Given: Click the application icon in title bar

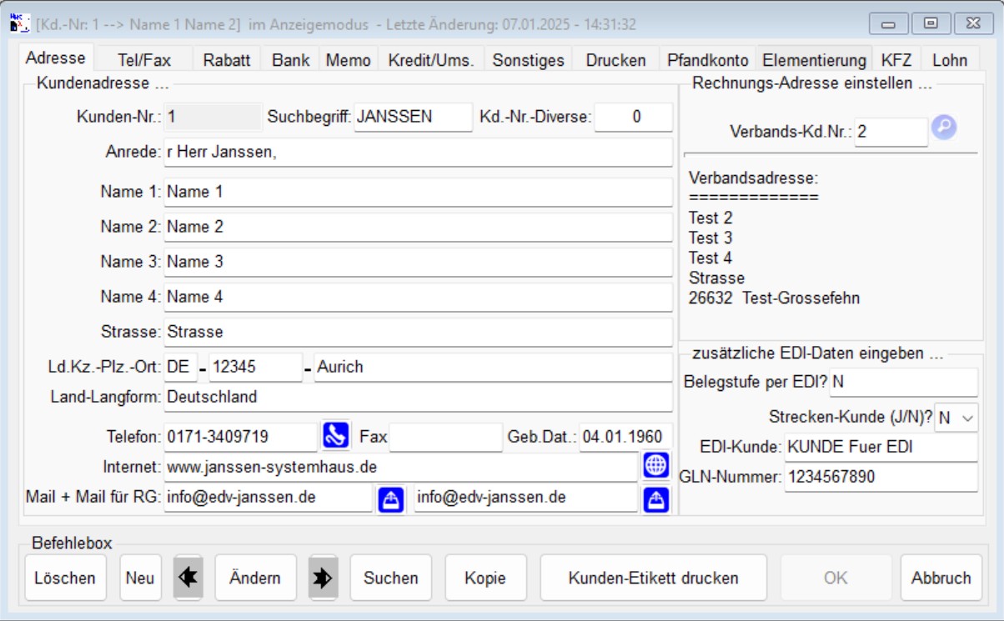Looking at the screenshot, I should 20,23.
